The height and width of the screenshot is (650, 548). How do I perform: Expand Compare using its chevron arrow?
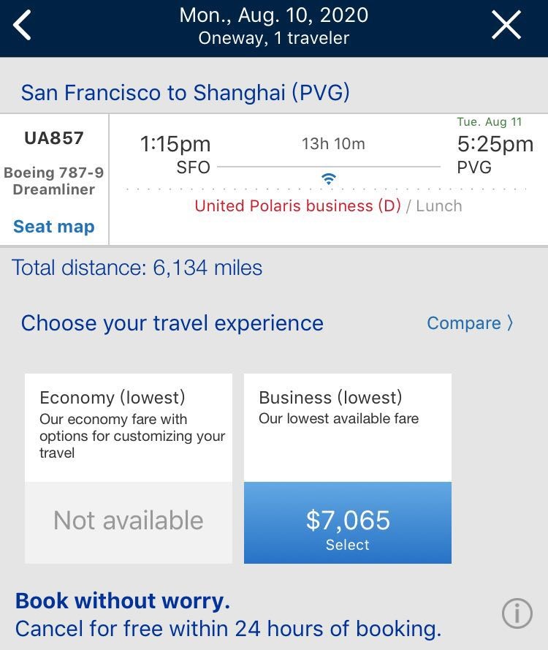[510, 323]
